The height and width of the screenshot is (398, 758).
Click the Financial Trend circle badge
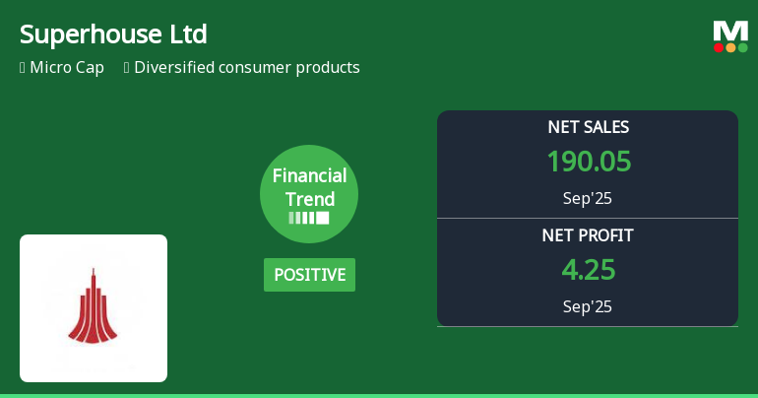point(309,194)
